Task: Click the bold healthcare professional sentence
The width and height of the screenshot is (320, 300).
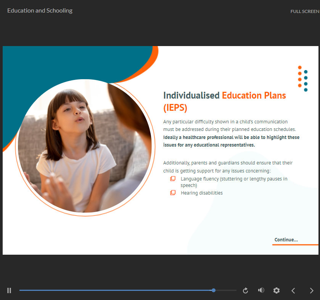Action: [x=231, y=141]
